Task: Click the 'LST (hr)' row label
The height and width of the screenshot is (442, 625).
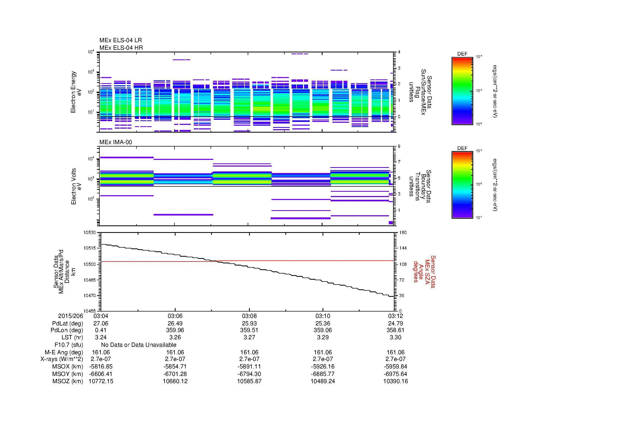Action: pos(72,337)
